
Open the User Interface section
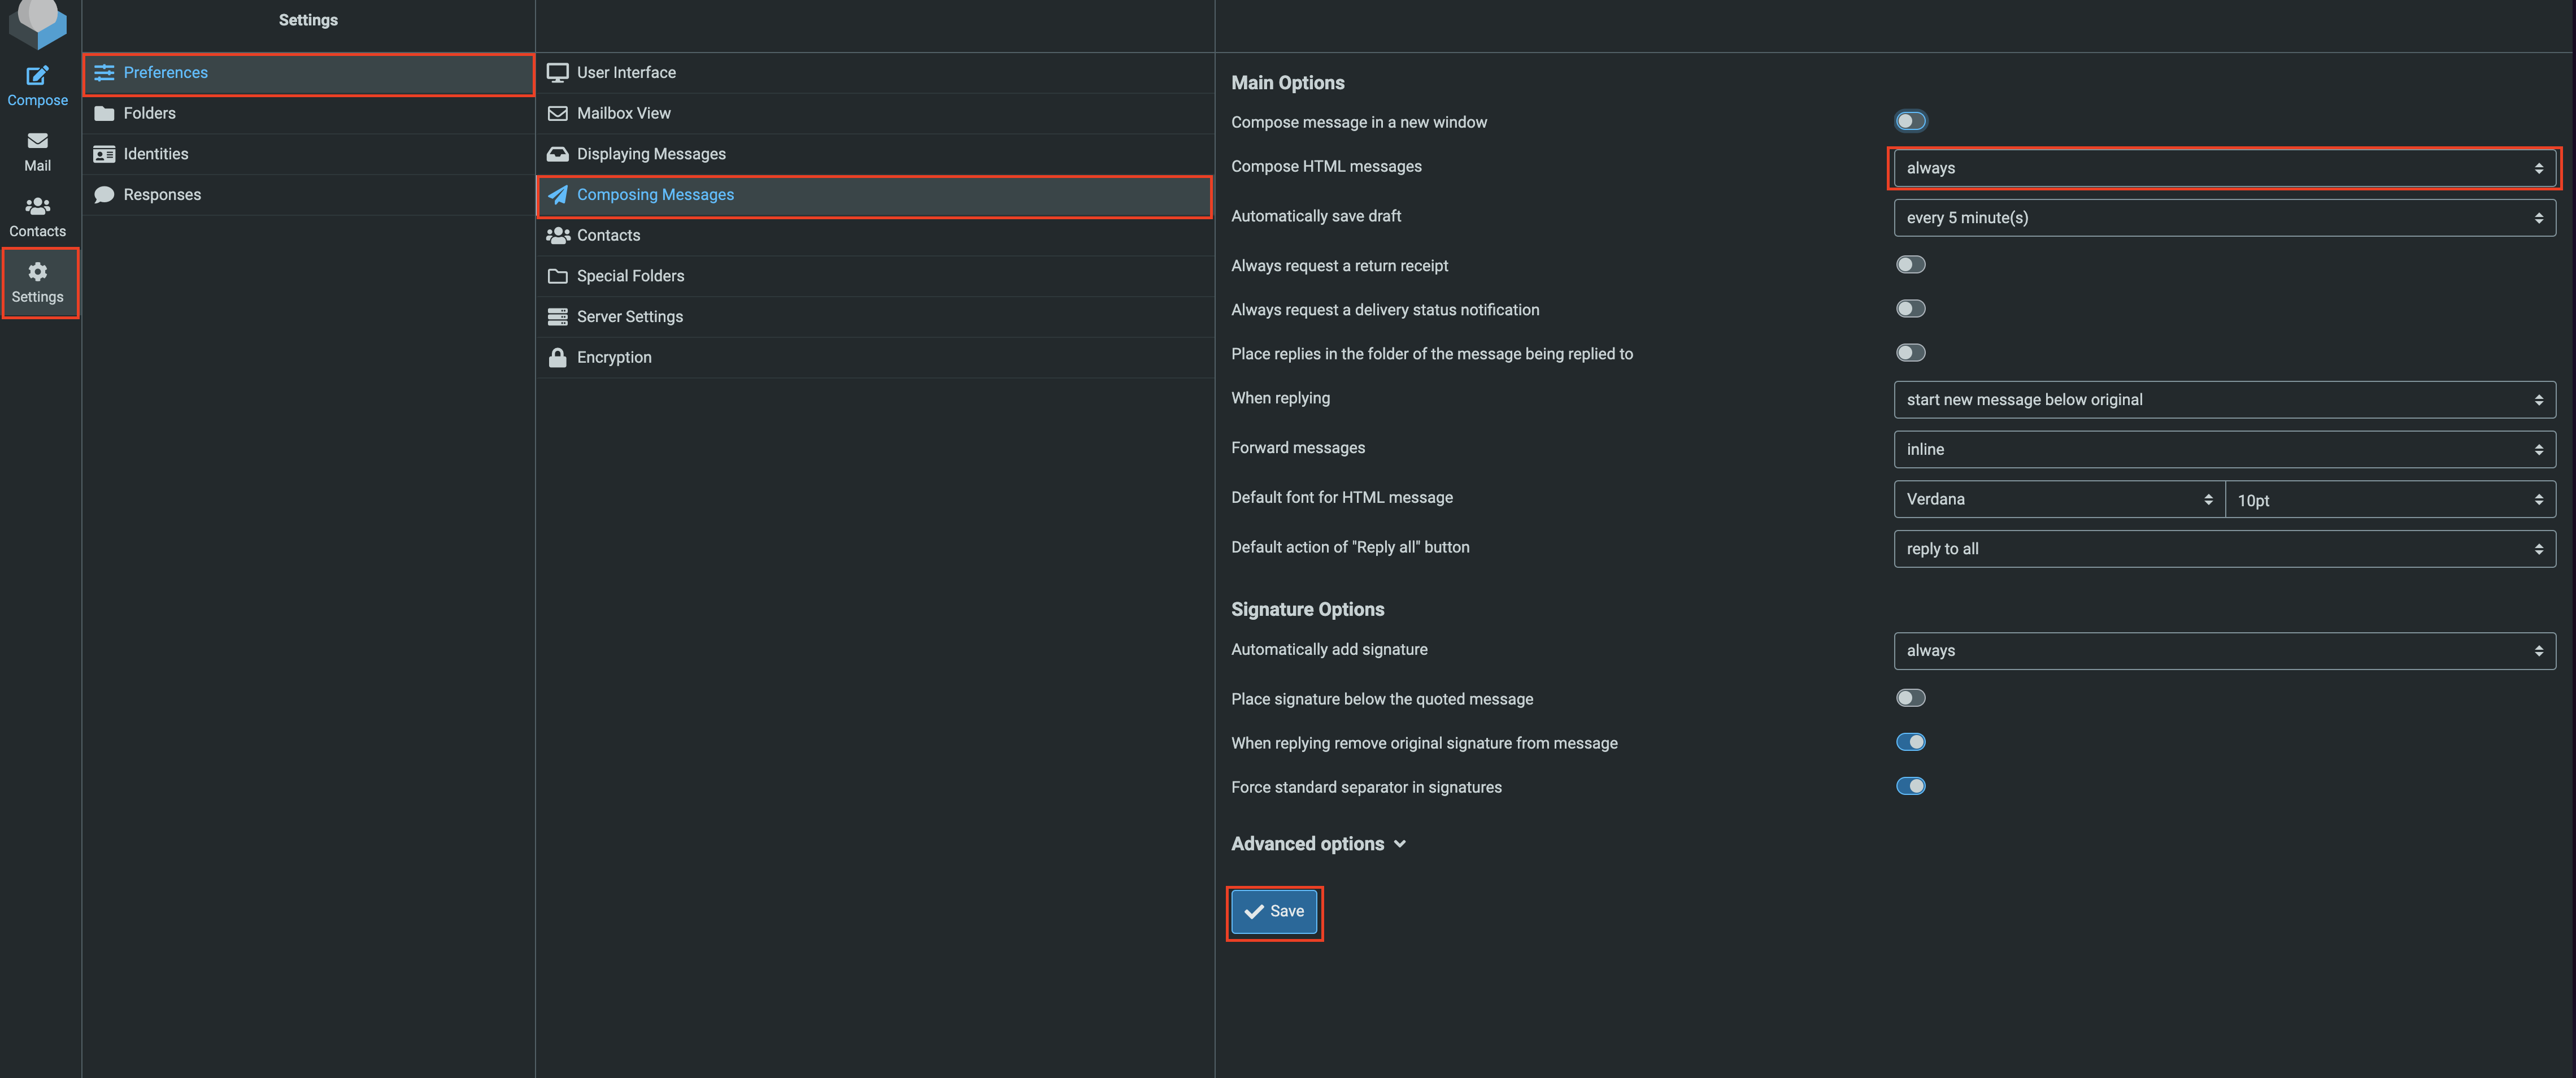(875, 73)
